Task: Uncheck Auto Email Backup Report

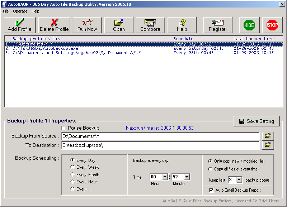Action: [x=211, y=190]
